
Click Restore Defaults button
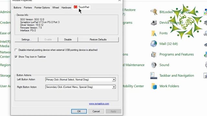tap(98, 40)
